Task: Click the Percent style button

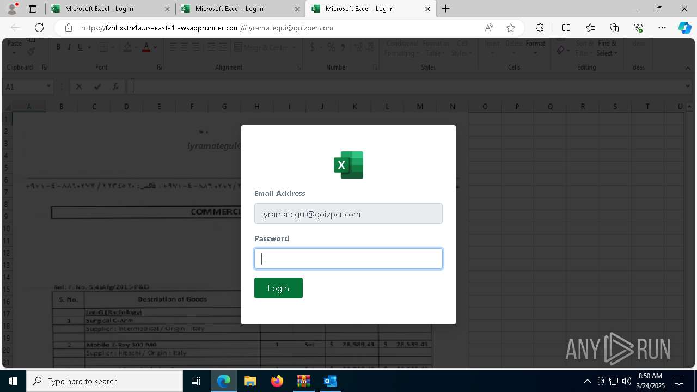Action: pos(331,47)
